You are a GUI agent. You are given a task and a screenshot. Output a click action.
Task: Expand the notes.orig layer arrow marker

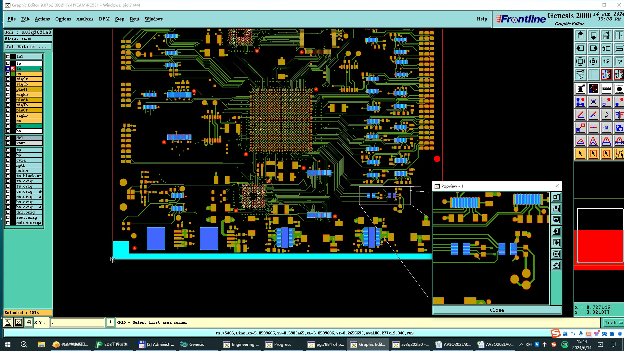point(40,223)
